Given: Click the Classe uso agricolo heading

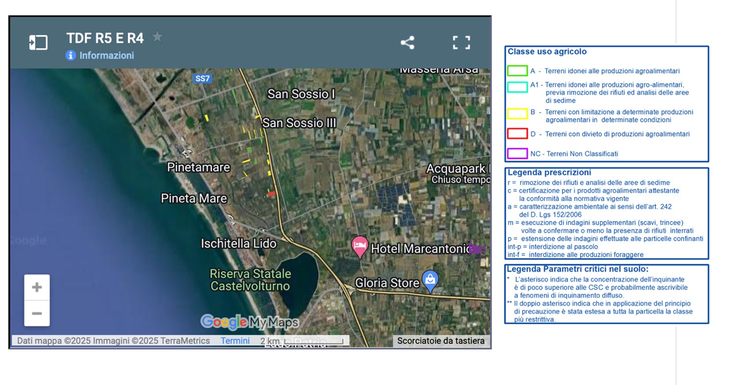Looking at the screenshot, I should [x=547, y=51].
